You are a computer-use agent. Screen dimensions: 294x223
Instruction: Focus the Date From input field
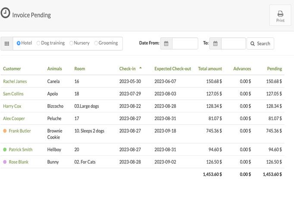185,43
